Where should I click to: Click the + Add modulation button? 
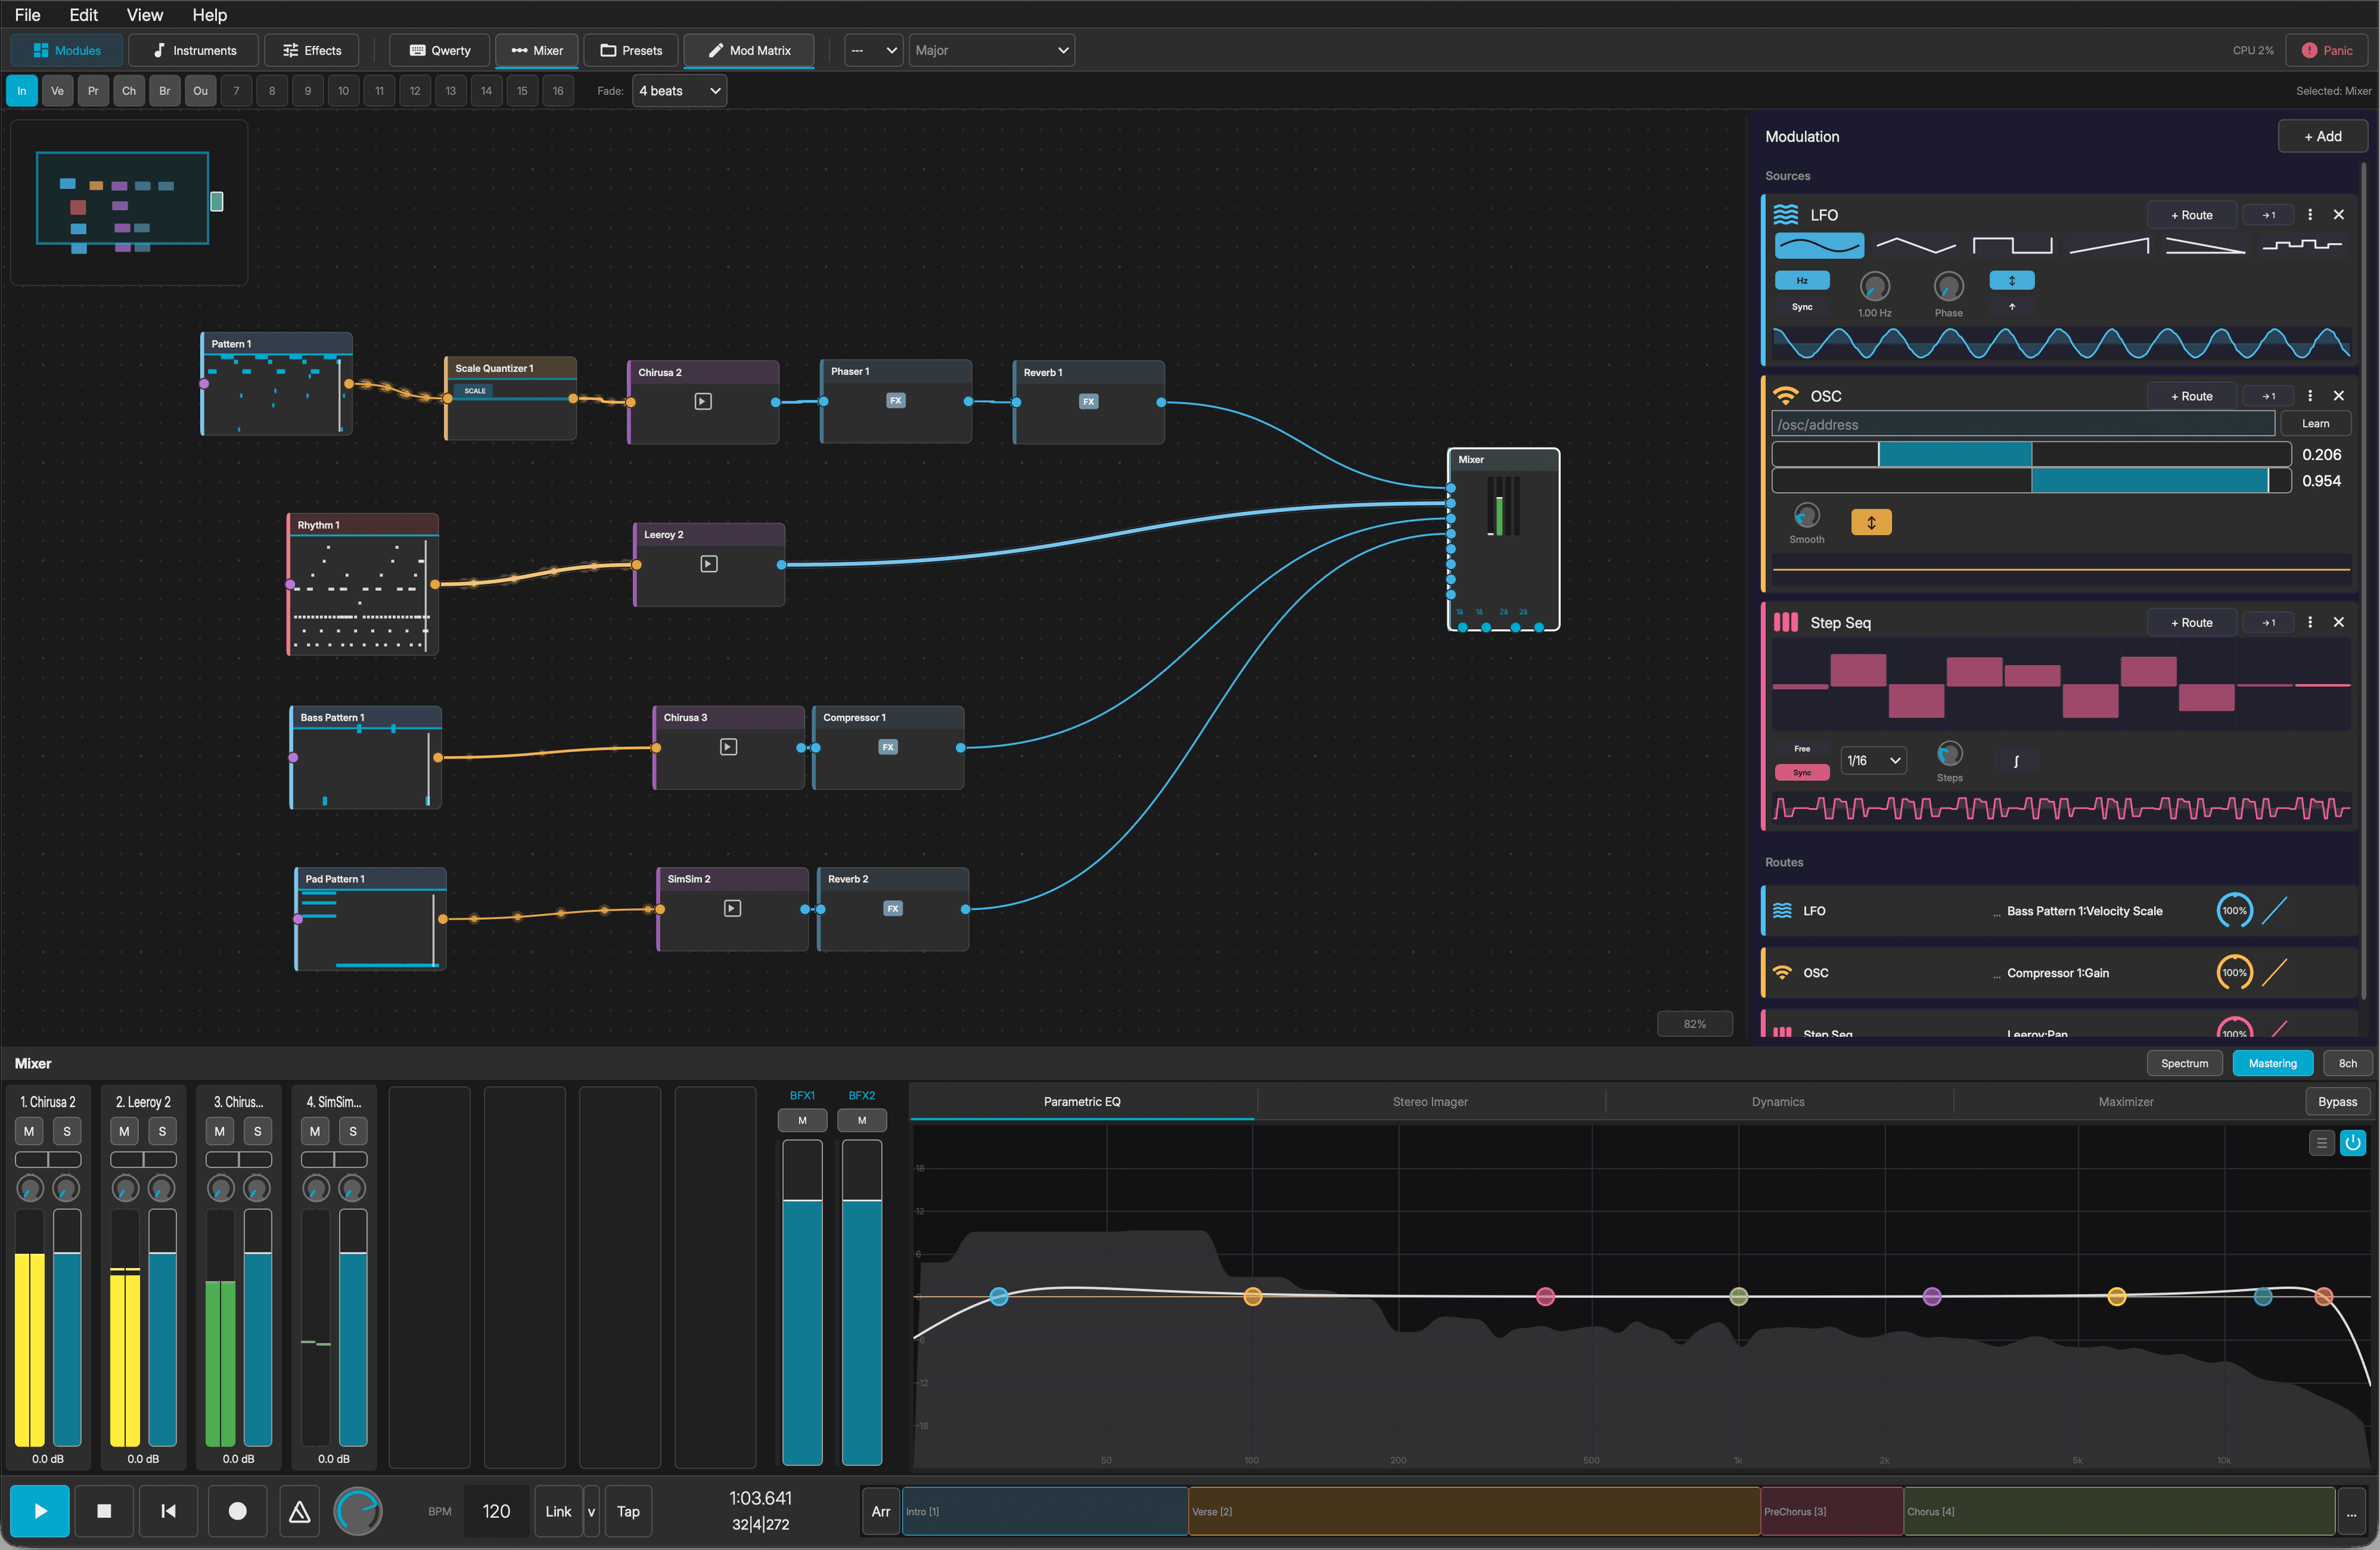tap(2322, 136)
